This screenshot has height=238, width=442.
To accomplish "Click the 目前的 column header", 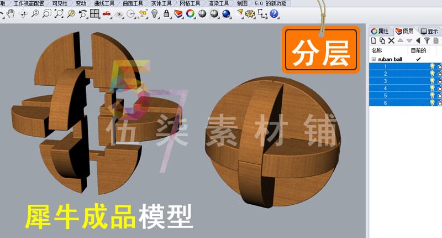I will click(418, 50).
